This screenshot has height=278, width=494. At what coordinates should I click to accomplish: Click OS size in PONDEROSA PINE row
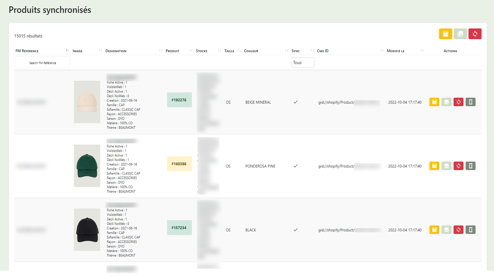click(228, 166)
